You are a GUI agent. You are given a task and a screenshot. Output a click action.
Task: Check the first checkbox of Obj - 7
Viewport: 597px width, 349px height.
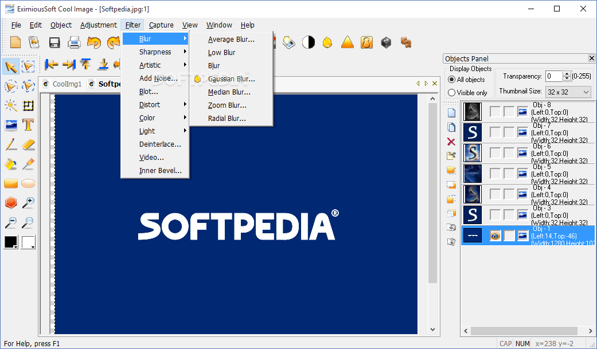pos(495,132)
